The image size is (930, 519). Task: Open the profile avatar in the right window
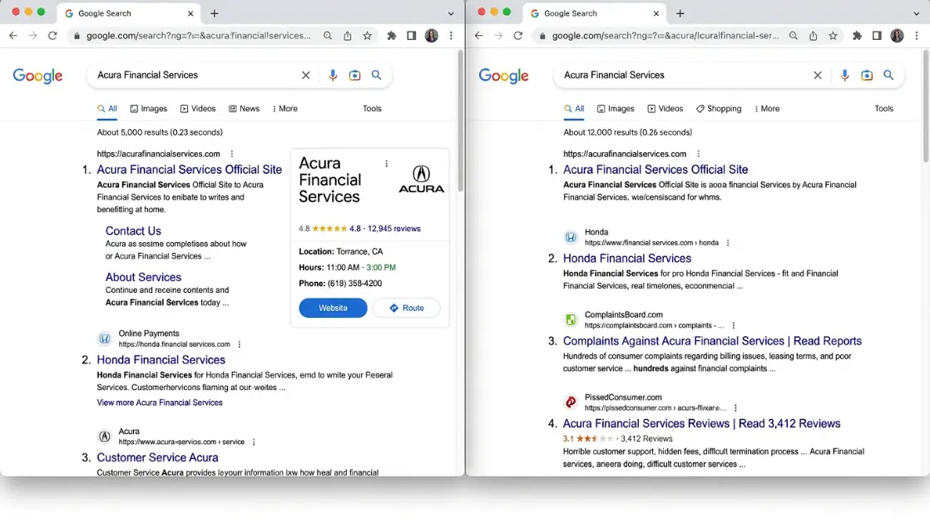(x=897, y=36)
